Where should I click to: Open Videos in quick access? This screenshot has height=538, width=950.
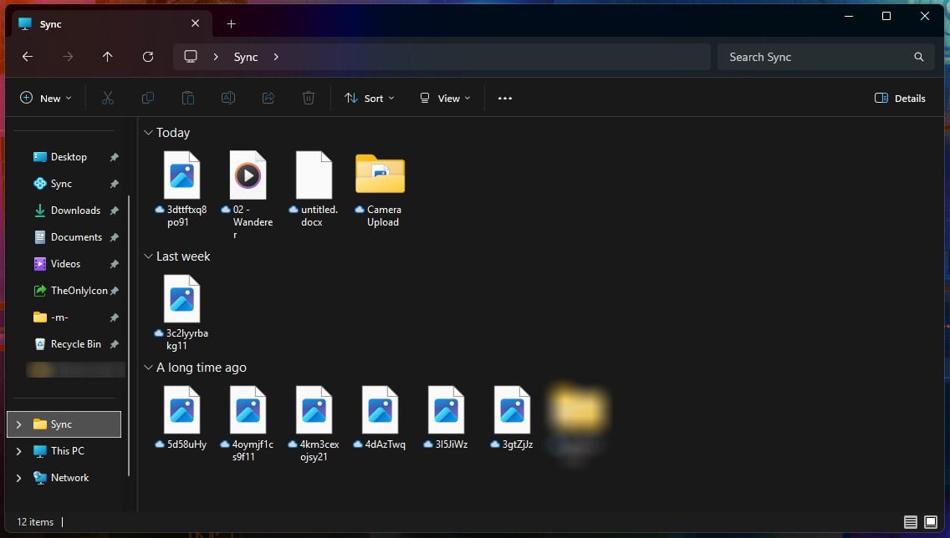coord(65,263)
